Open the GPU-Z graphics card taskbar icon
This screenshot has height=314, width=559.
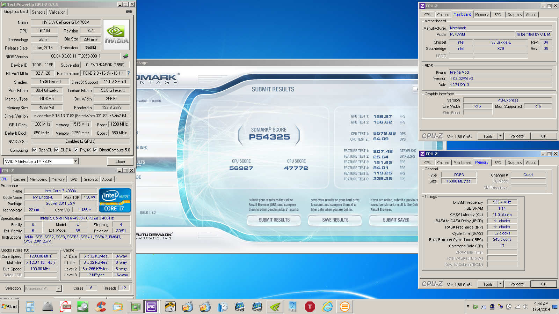tap(136, 307)
